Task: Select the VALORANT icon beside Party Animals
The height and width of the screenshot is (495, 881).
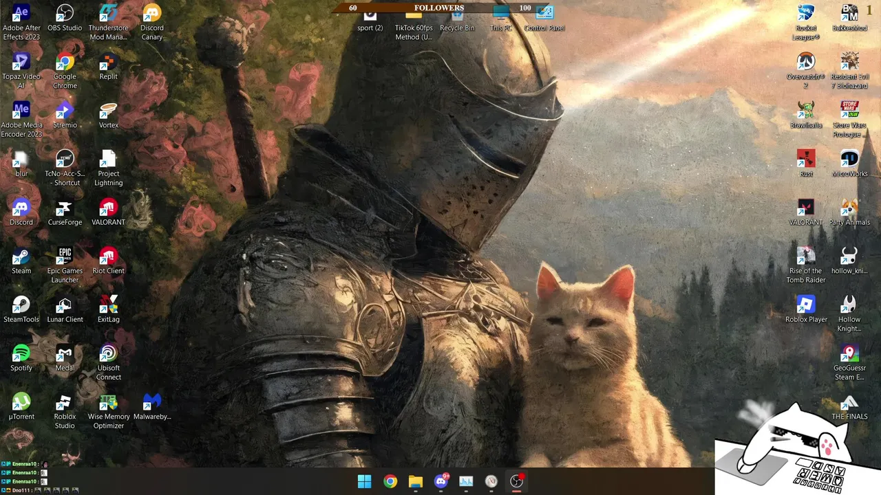Action: pyautogui.click(x=806, y=212)
